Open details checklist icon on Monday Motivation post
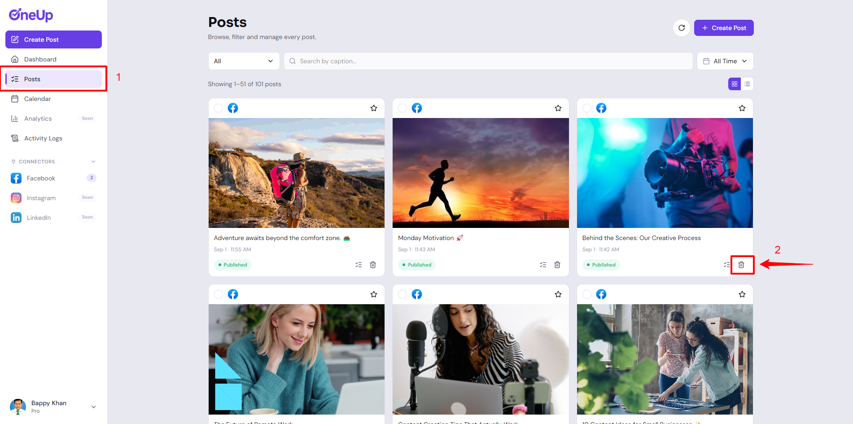Viewport: 853px width, 424px height. (x=543, y=265)
